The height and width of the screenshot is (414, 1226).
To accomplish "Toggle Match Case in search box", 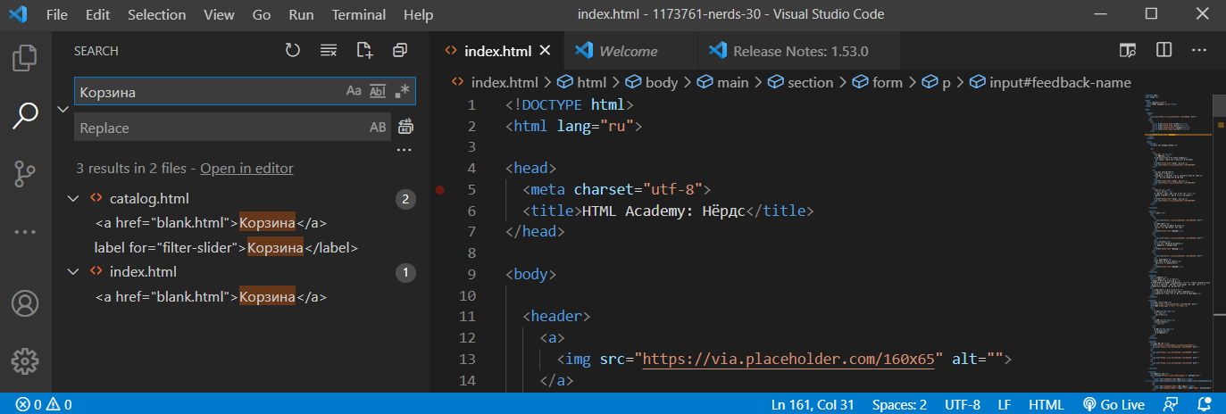I will pyautogui.click(x=354, y=91).
